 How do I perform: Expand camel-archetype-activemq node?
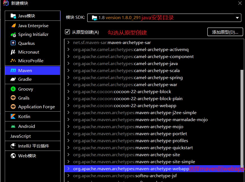tap(68, 49)
